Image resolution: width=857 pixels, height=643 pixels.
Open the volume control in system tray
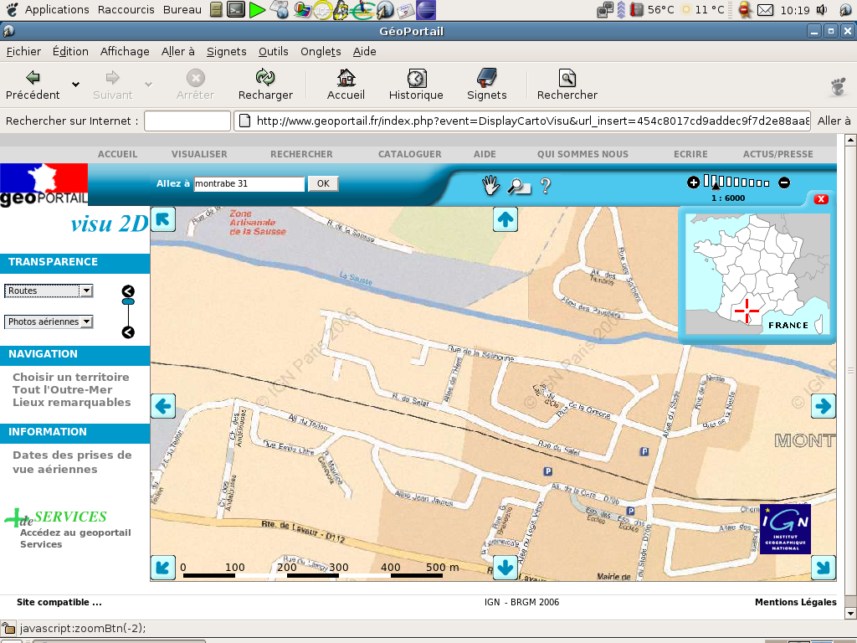[x=822, y=9]
